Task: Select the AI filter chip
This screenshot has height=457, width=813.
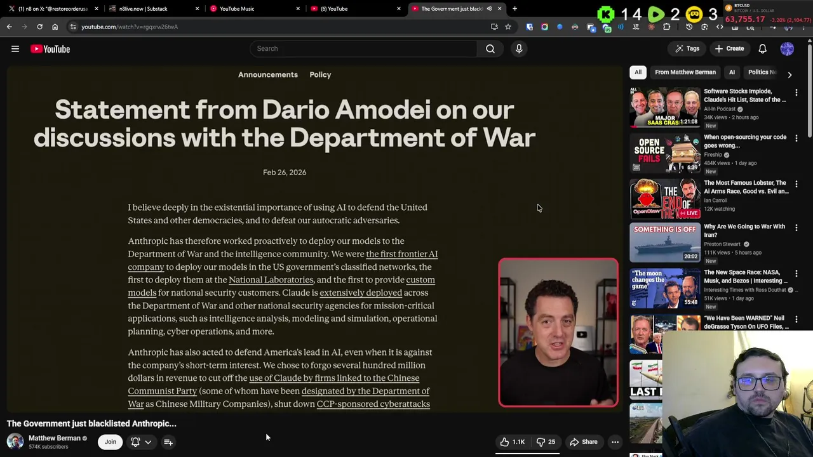Action: pyautogui.click(x=732, y=72)
